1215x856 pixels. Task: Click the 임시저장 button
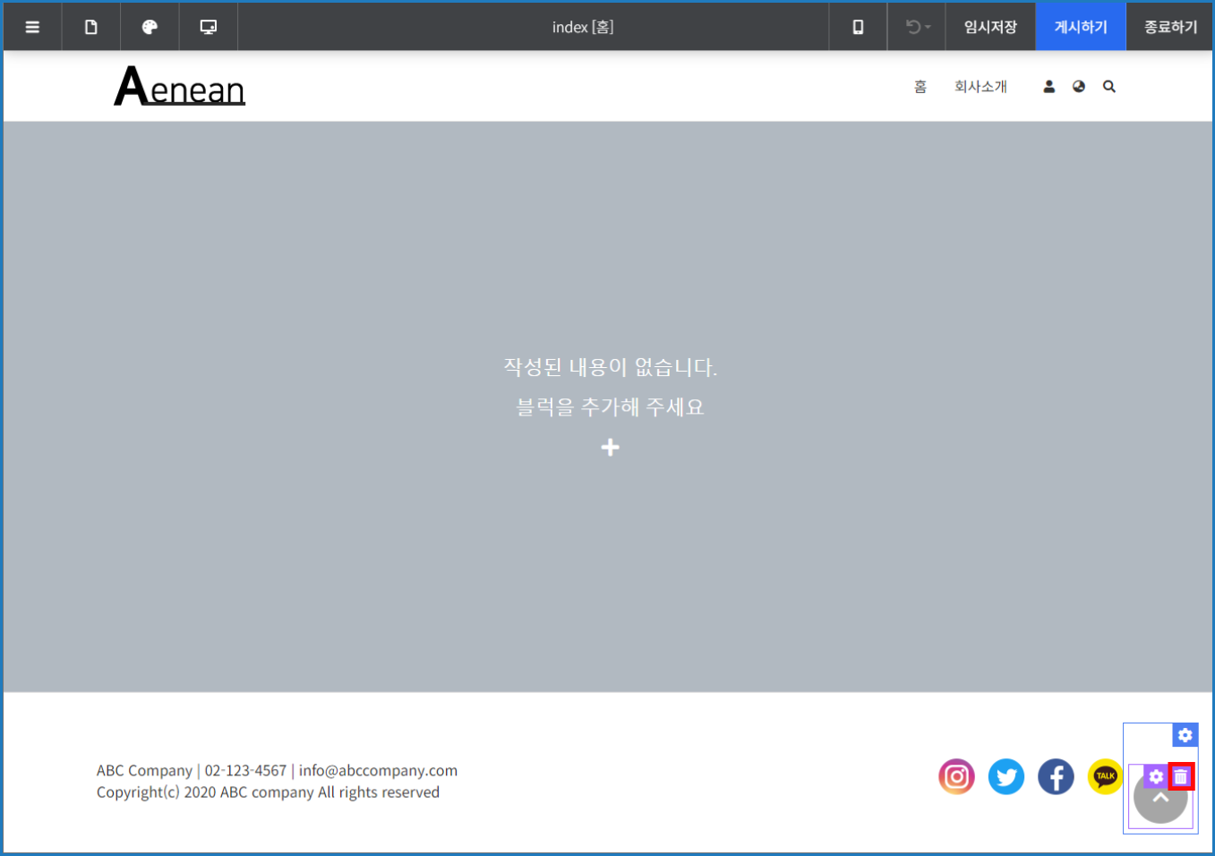[x=990, y=27]
